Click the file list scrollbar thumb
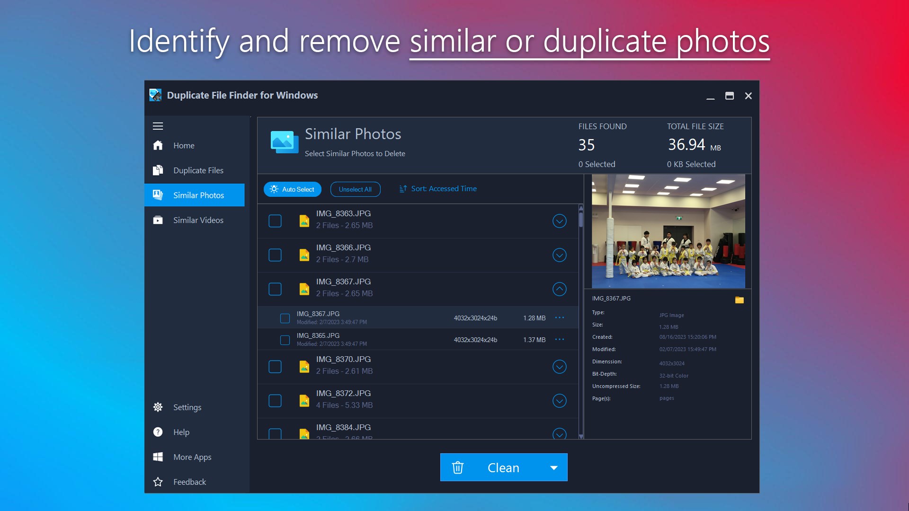Viewport: 909px width, 511px height. point(581,219)
